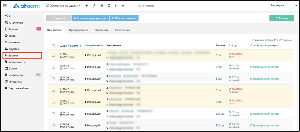This screenshot has width=300, height=132.
Task: Check the box for the 18:41 call
Action: [x=53, y=55]
